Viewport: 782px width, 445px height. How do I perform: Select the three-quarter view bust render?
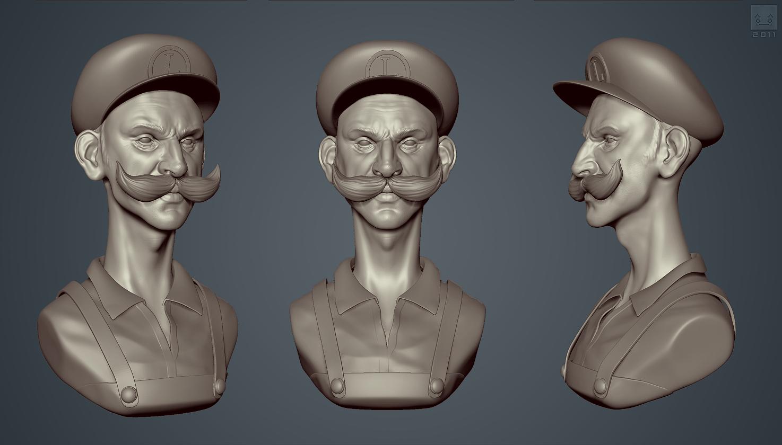point(138,225)
